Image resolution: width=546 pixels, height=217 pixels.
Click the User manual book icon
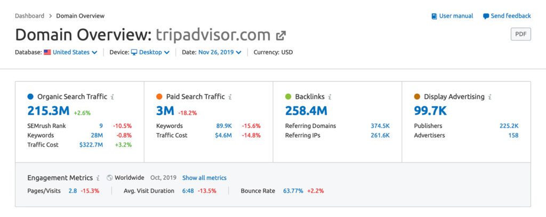pos(434,17)
